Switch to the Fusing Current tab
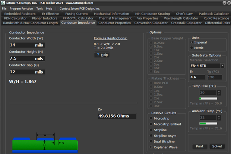 click(x=76, y=14)
